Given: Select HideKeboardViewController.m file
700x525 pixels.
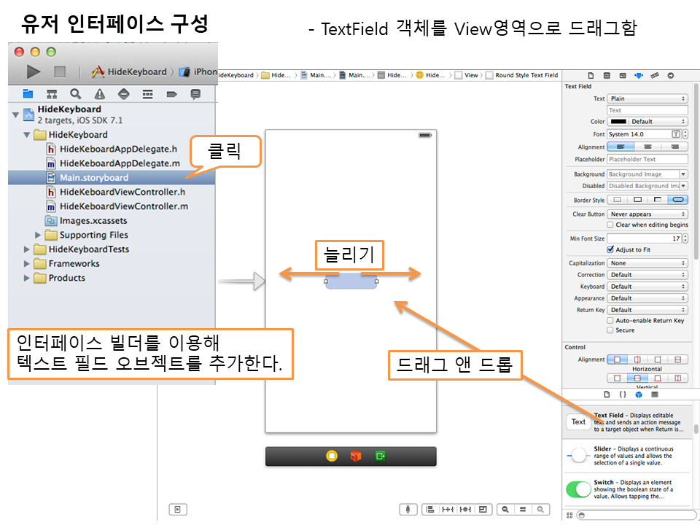Looking at the screenshot, I should pos(123,206).
